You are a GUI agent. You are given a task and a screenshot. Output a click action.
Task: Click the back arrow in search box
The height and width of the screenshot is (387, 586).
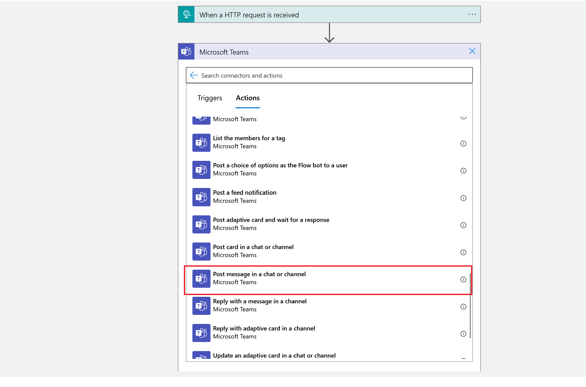tap(194, 75)
